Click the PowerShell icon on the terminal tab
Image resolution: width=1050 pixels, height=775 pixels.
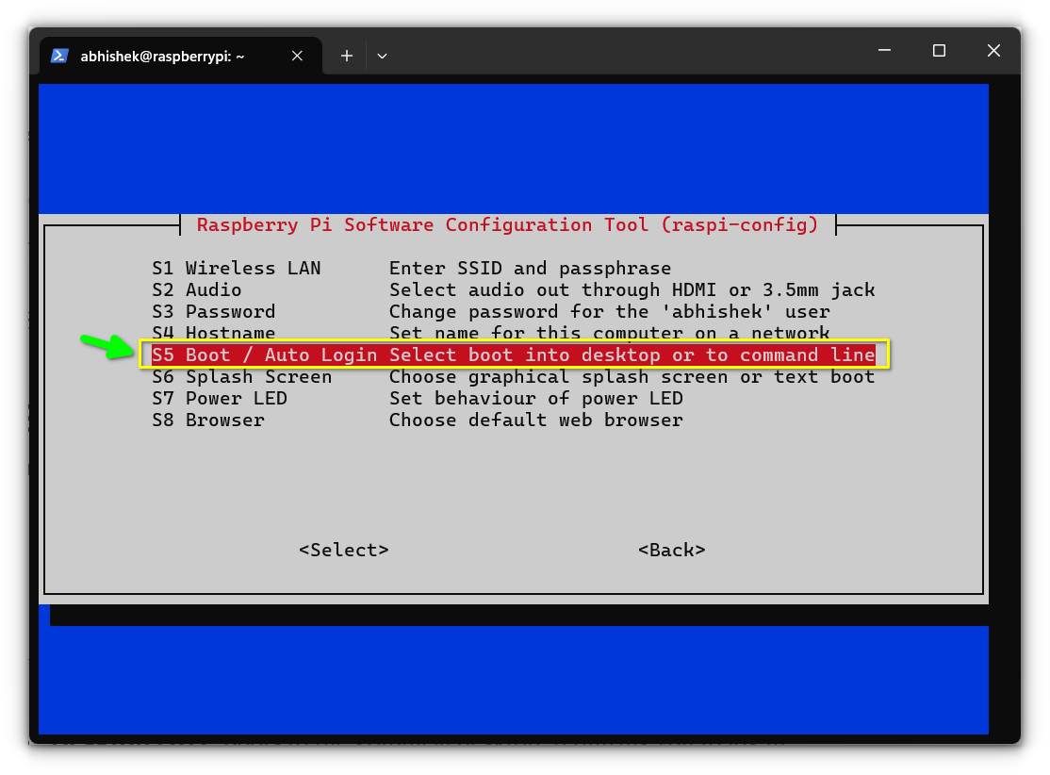tap(59, 56)
